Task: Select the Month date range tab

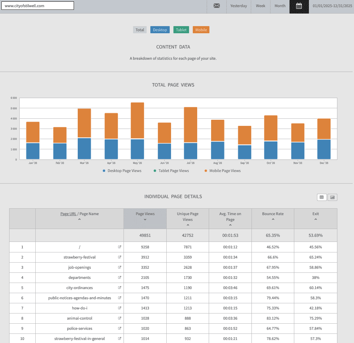Action: pyautogui.click(x=280, y=6)
